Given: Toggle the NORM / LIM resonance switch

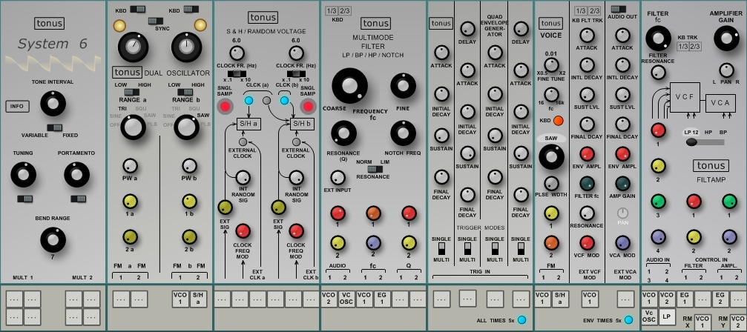Looking at the screenshot, I should 374,169.
